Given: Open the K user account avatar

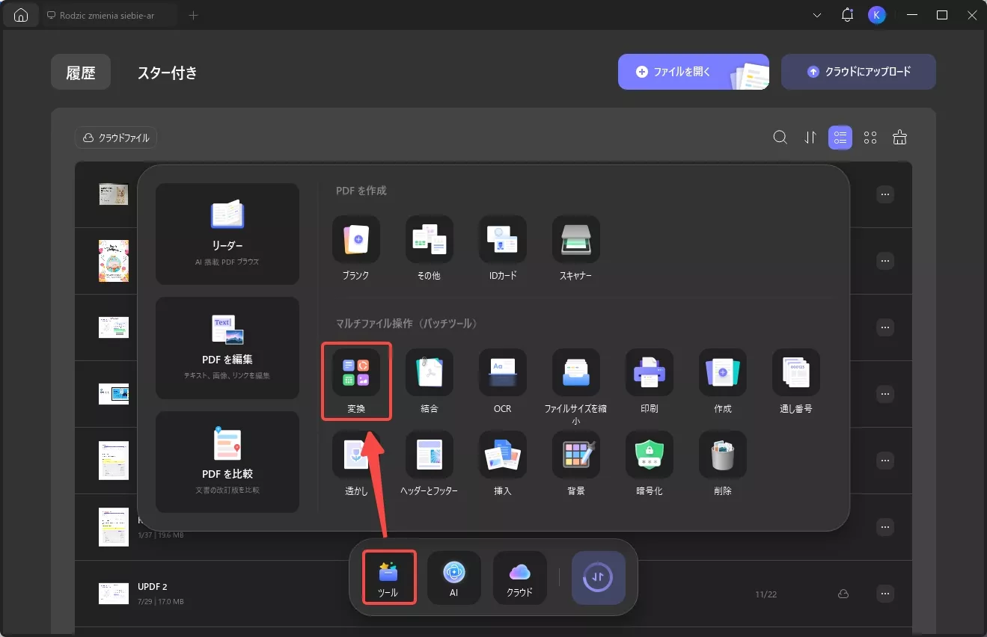Looking at the screenshot, I should [x=877, y=15].
